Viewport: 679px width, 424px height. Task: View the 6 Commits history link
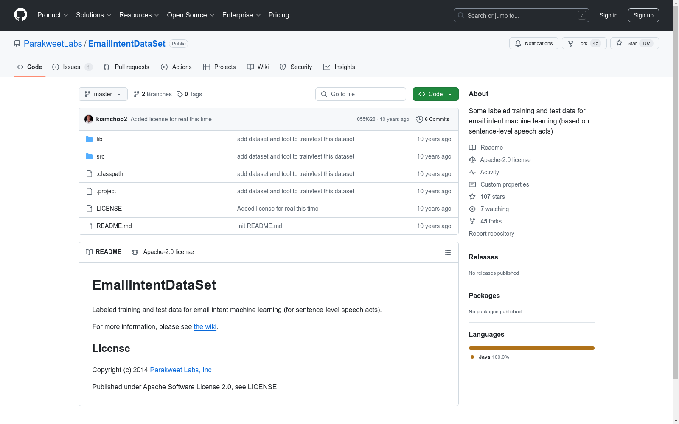pyautogui.click(x=433, y=119)
